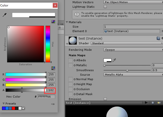Click the color preview bar in Color window
The image size is (163, 117).
(x=34, y=15)
